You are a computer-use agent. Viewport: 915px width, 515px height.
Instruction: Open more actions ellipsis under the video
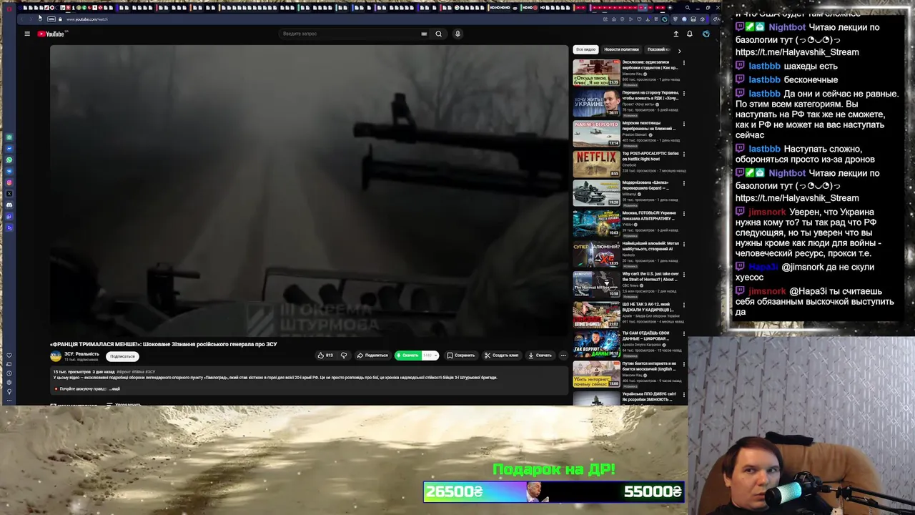click(563, 355)
